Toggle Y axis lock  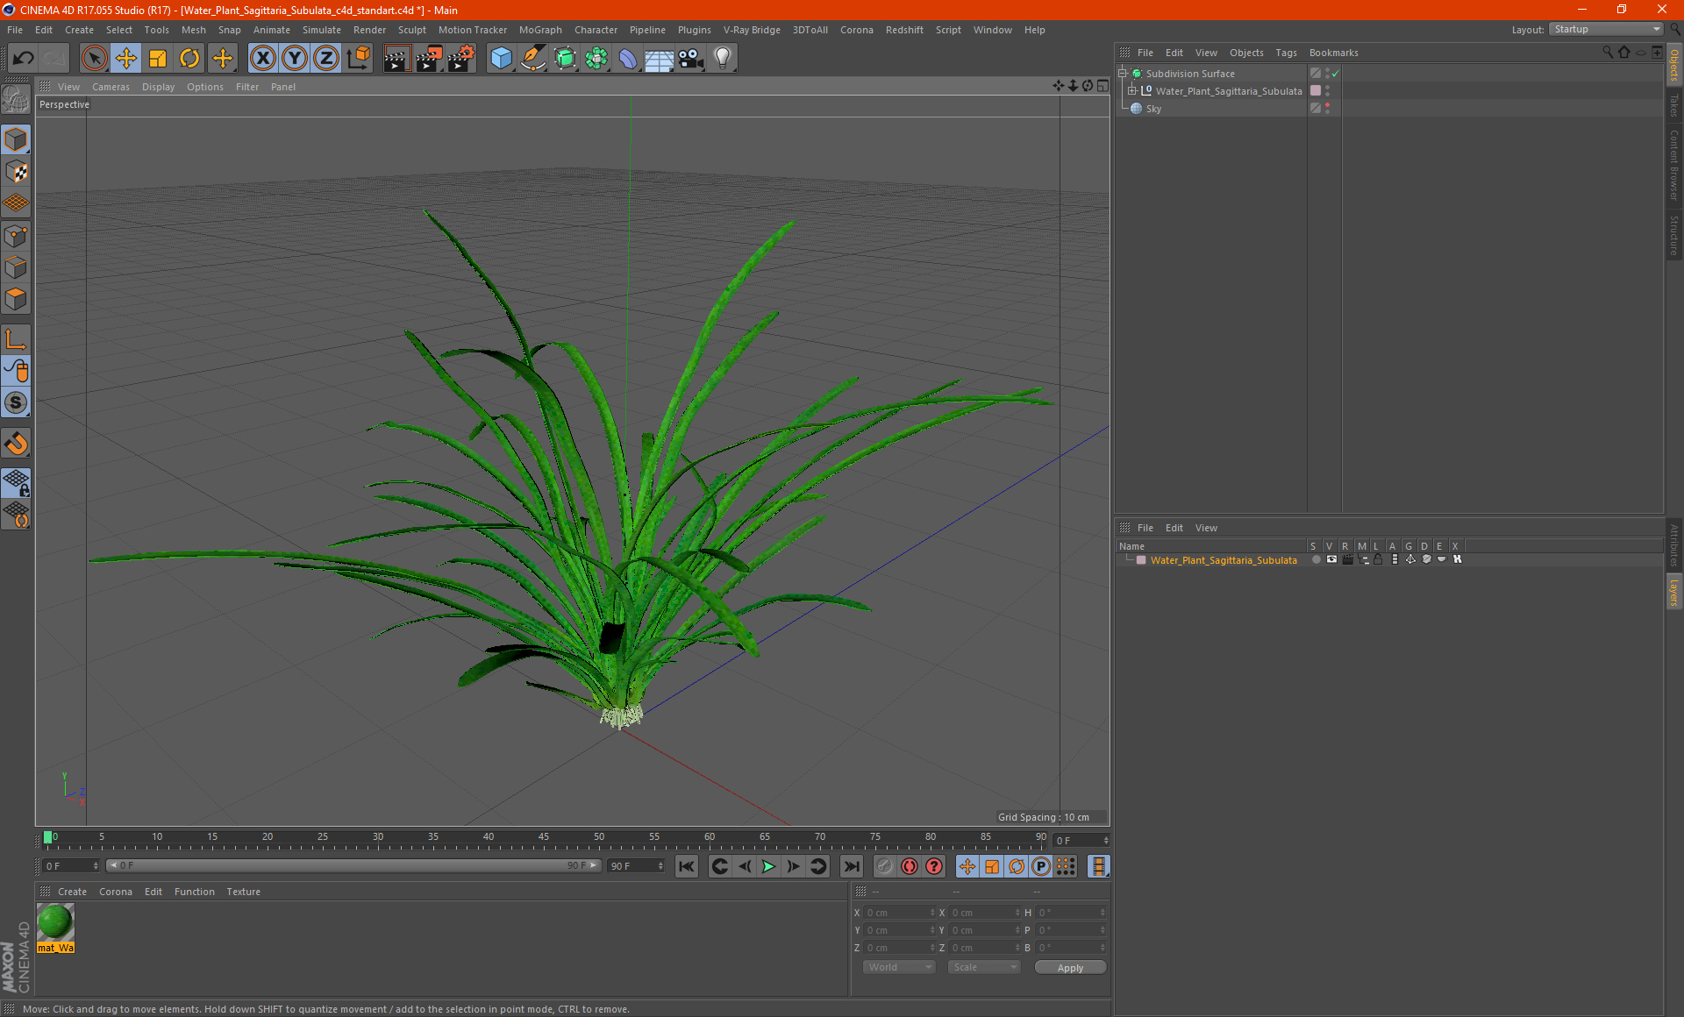(295, 59)
